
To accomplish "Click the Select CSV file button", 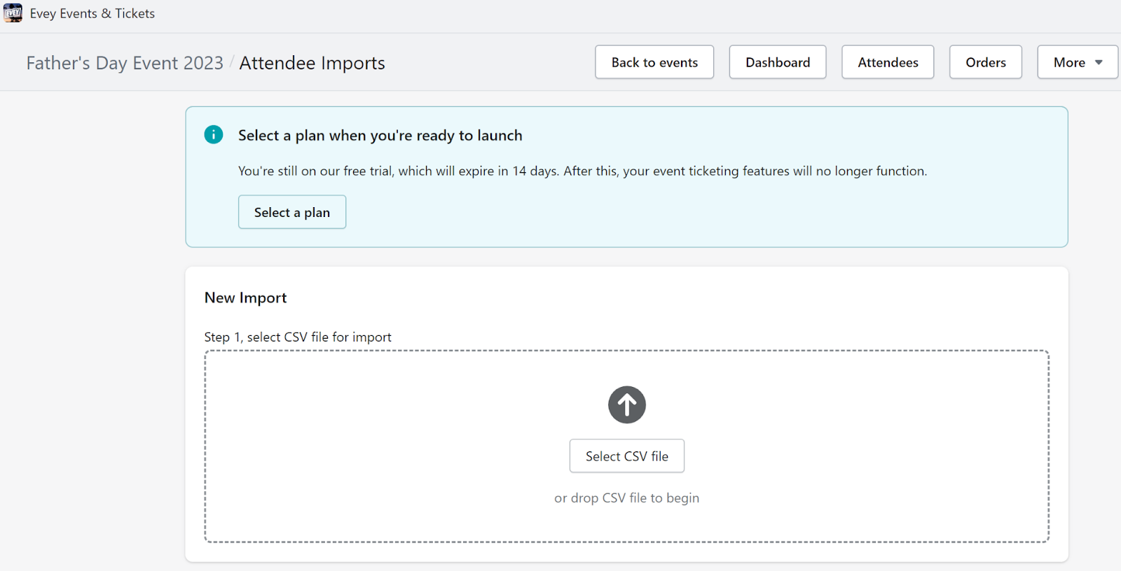I will 626,456.
